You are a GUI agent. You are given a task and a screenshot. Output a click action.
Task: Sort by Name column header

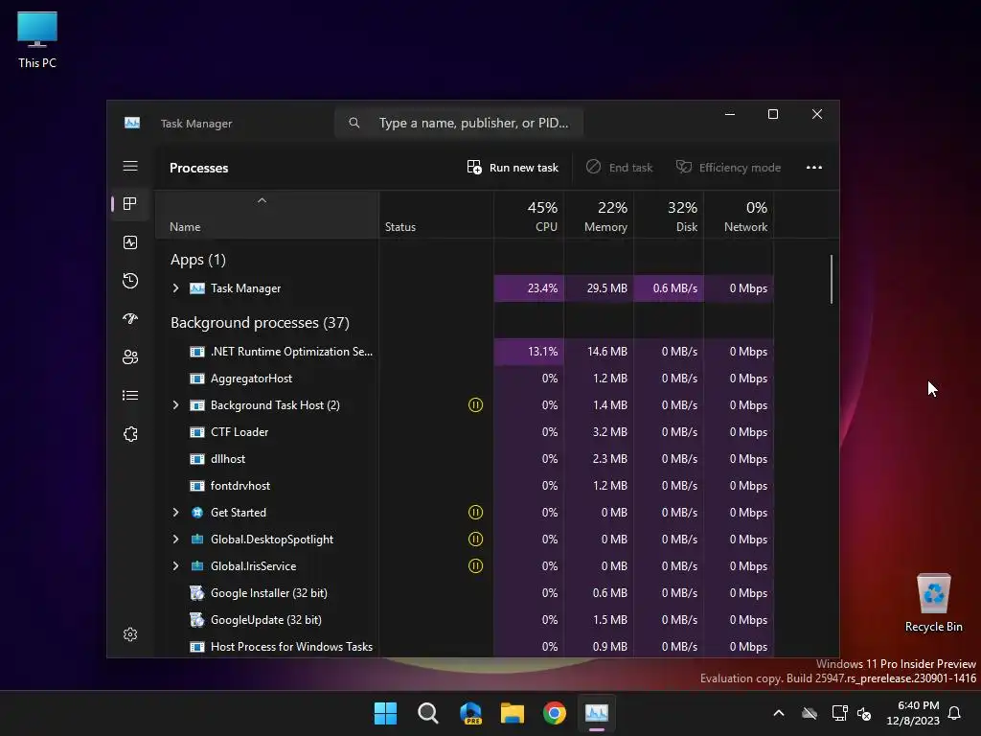click(x=267, y=215)
